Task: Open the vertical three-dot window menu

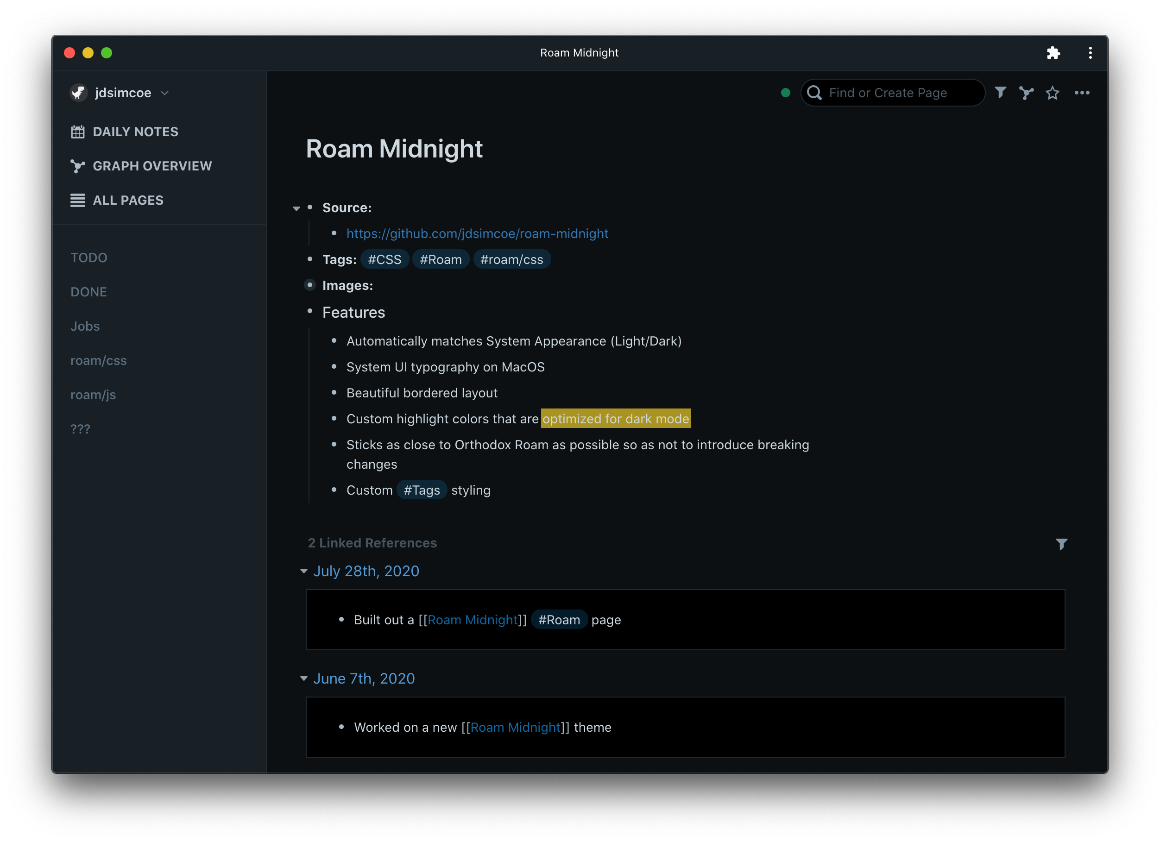Action: pyautogui.click(x=1090, y=53)
